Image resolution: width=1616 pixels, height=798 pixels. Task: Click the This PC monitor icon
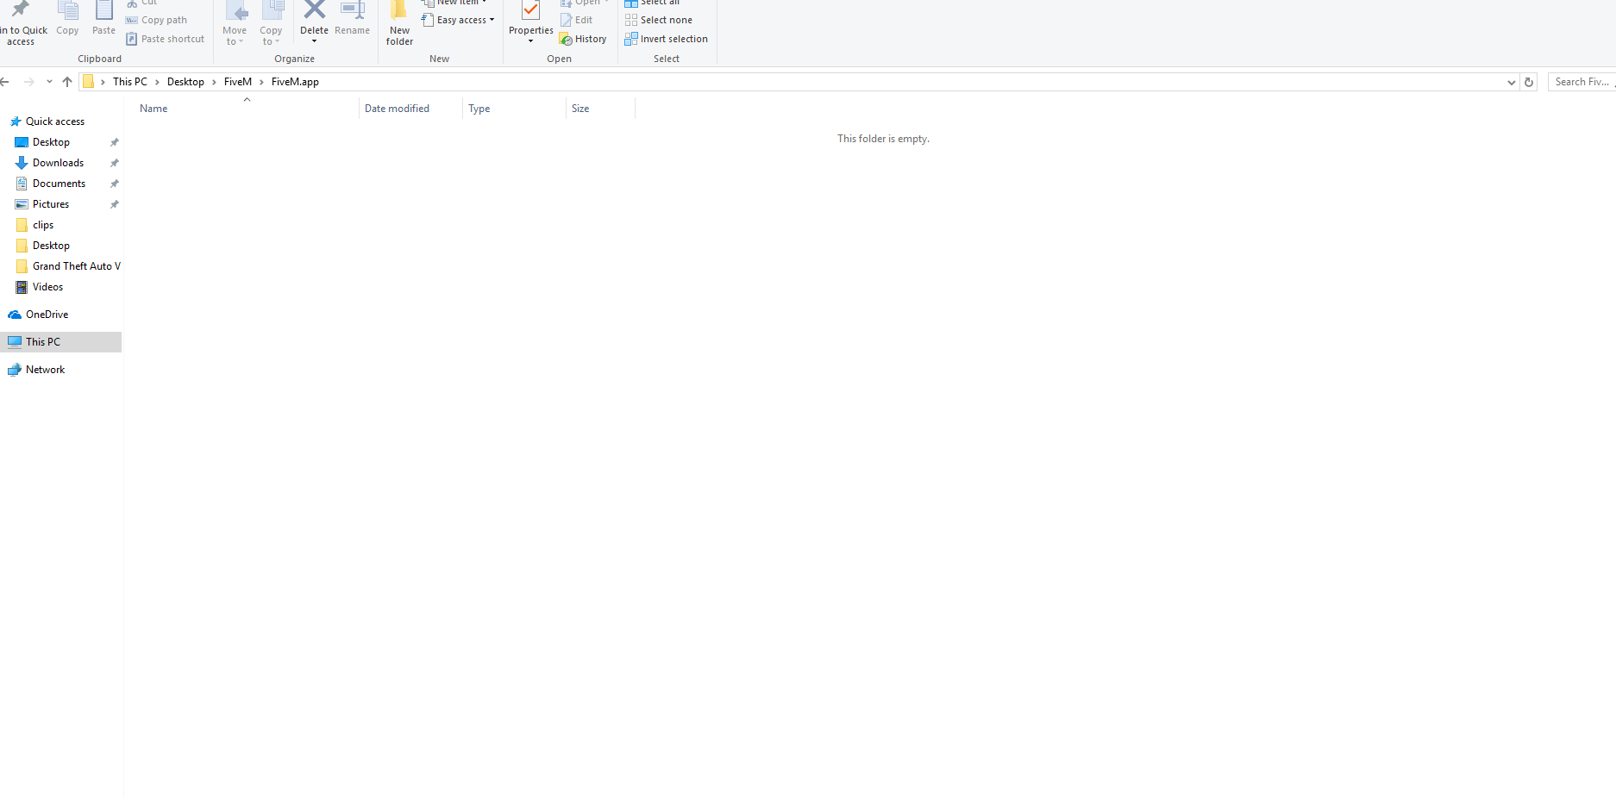(15, 342)
